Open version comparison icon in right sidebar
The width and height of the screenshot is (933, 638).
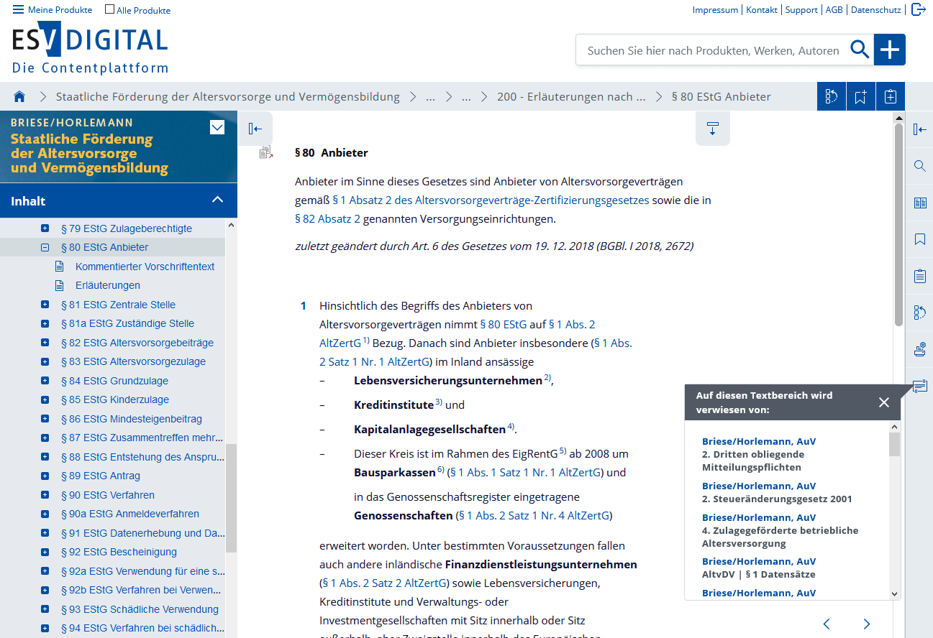(x=919, y=313)
